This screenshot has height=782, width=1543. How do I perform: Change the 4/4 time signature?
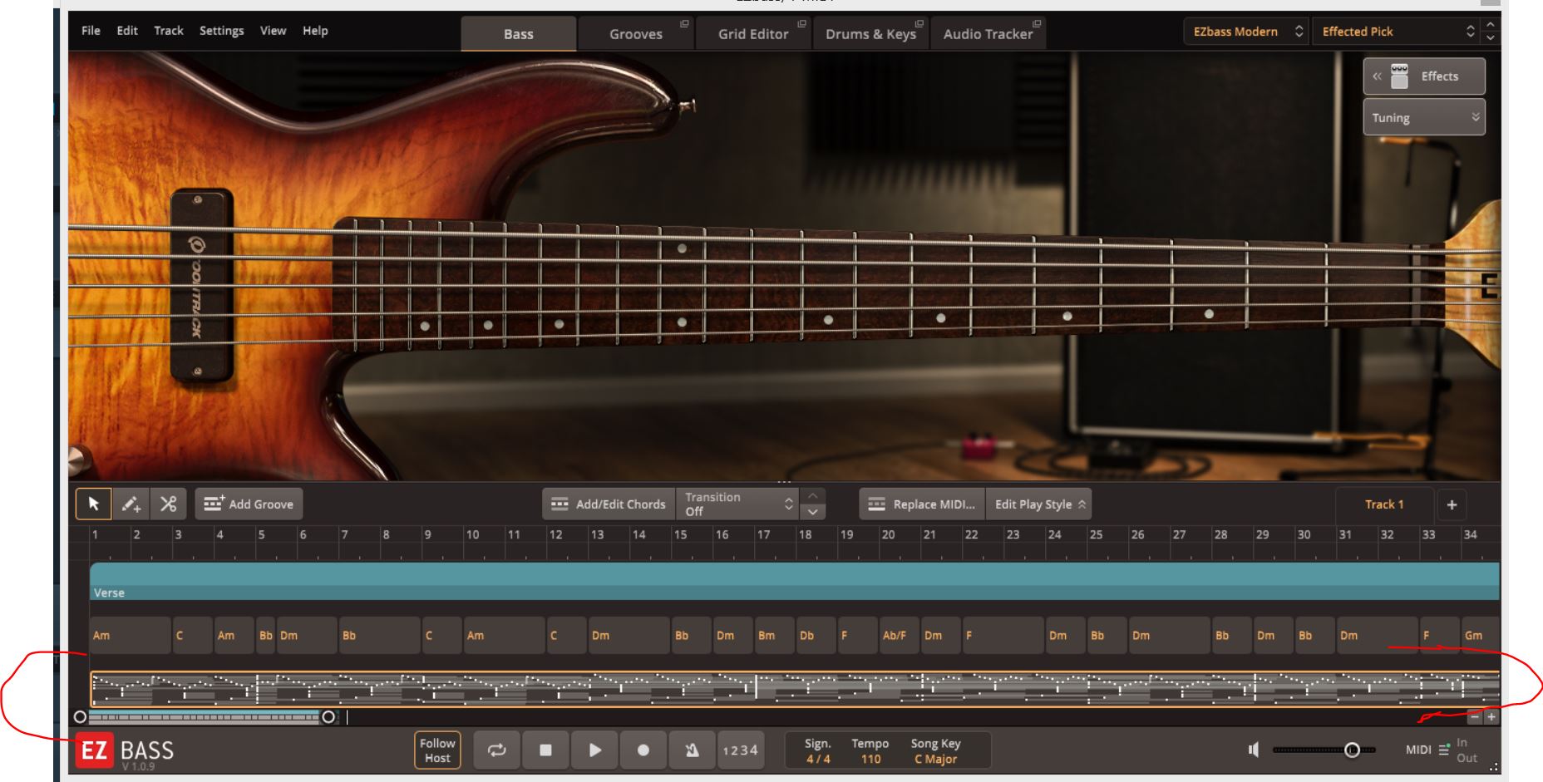818,759
